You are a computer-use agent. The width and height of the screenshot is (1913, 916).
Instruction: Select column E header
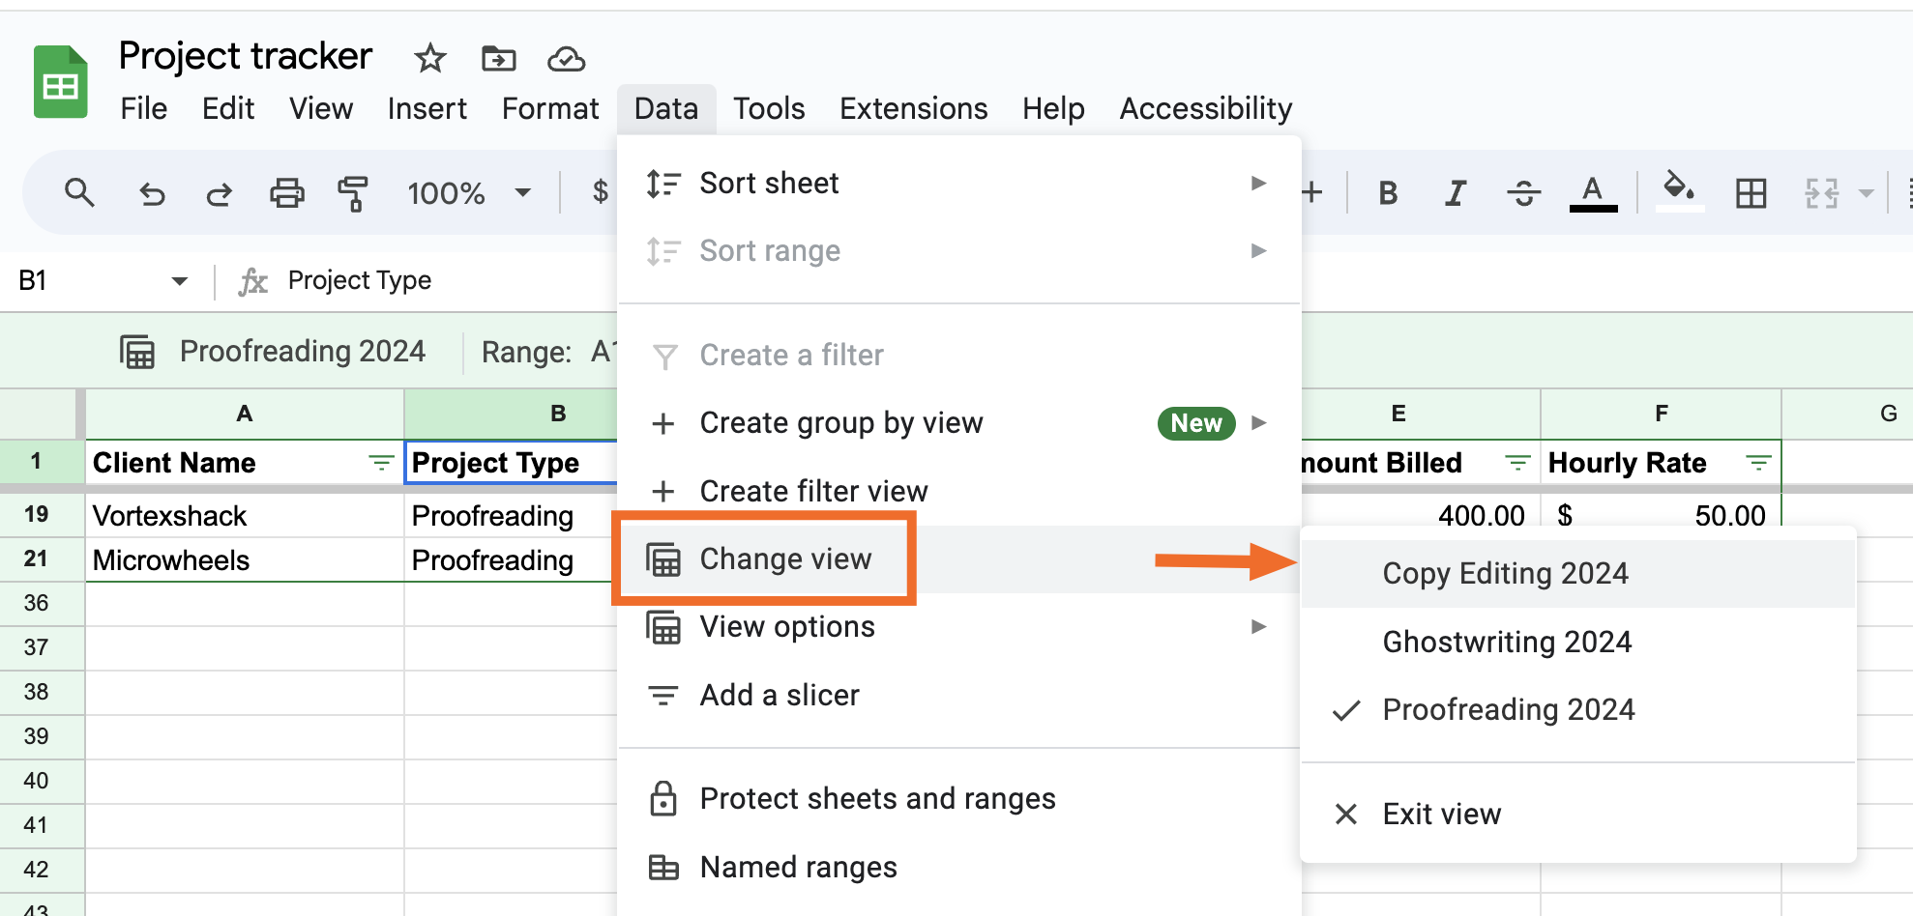click(1398, 414)
